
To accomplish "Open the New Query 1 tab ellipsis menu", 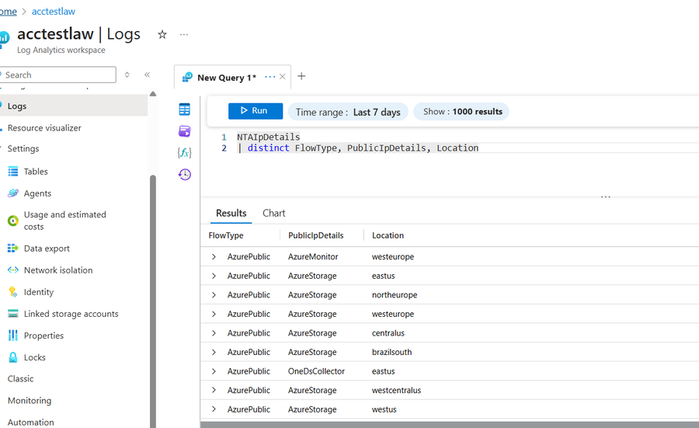I will [270, 77].
